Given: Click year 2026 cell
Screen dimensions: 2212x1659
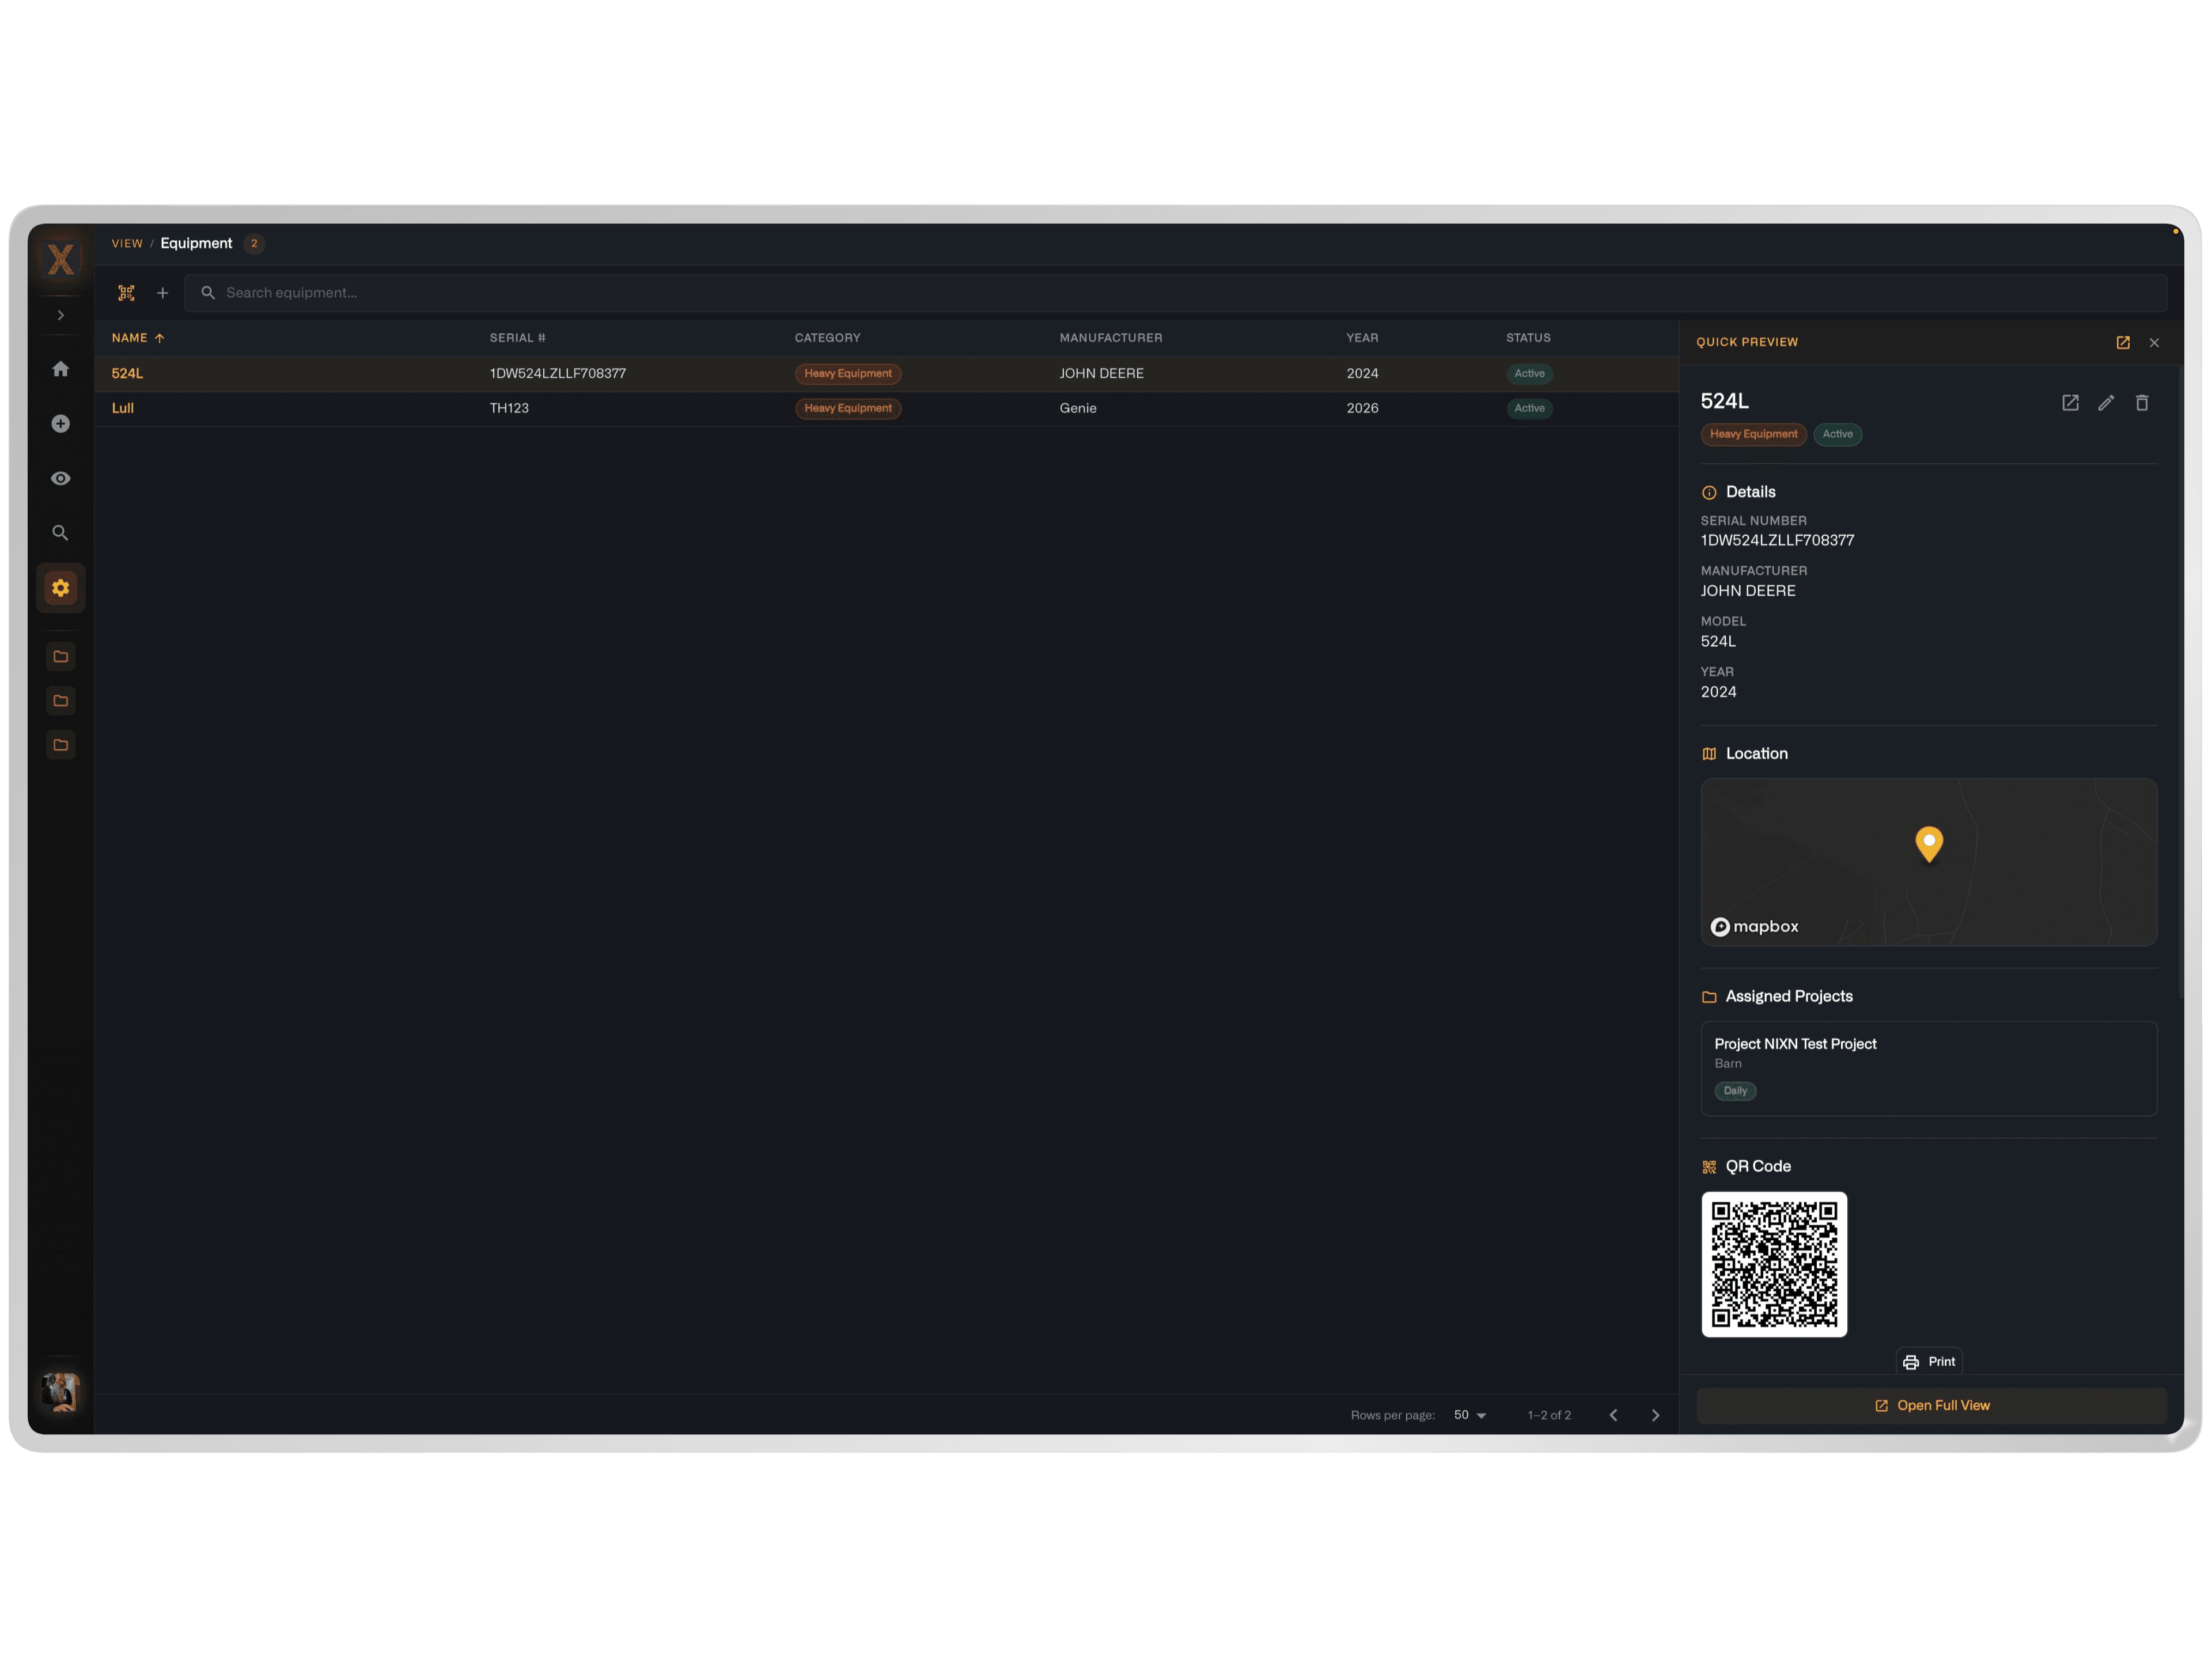Looking at the screenshot, I should (1362, 408).
